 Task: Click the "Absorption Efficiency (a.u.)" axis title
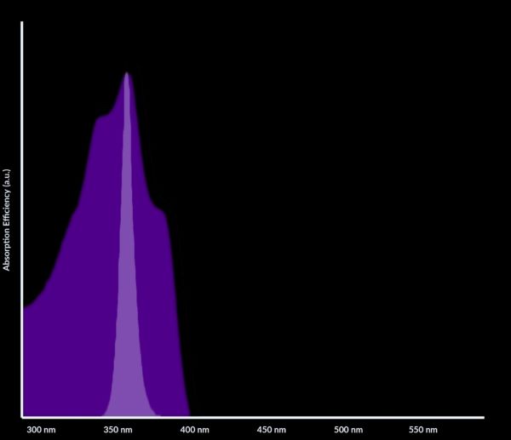7,220
